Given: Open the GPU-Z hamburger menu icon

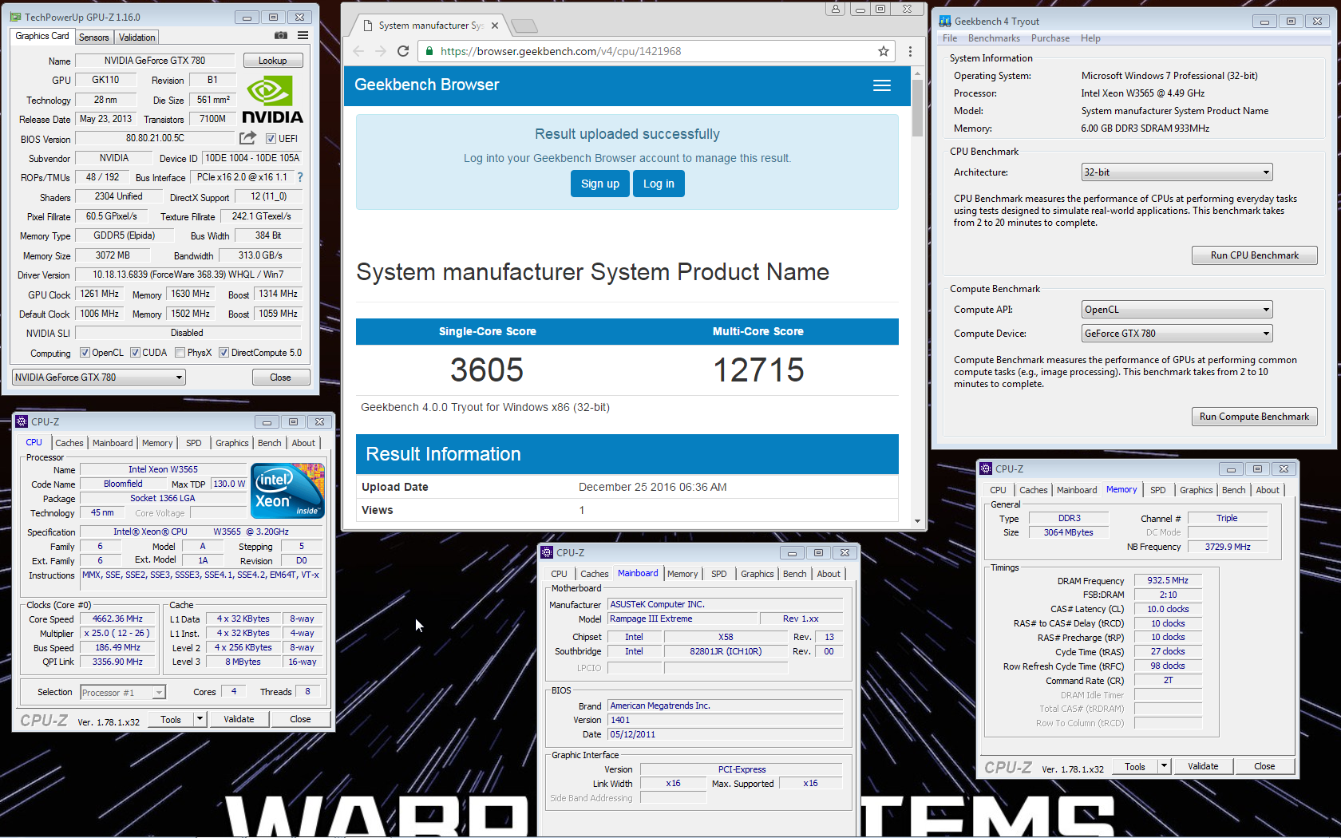Looking at the screenshot, I should (x=303, y=36).
